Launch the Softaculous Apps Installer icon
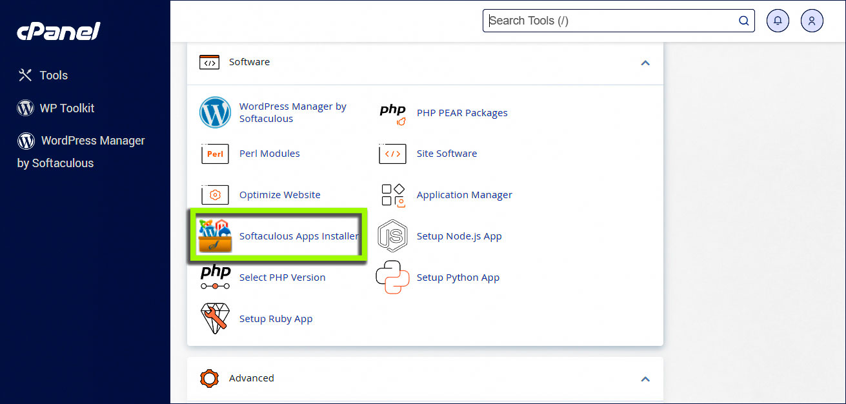Viewport: 846px width, 404px height. (x=215, y=236)
